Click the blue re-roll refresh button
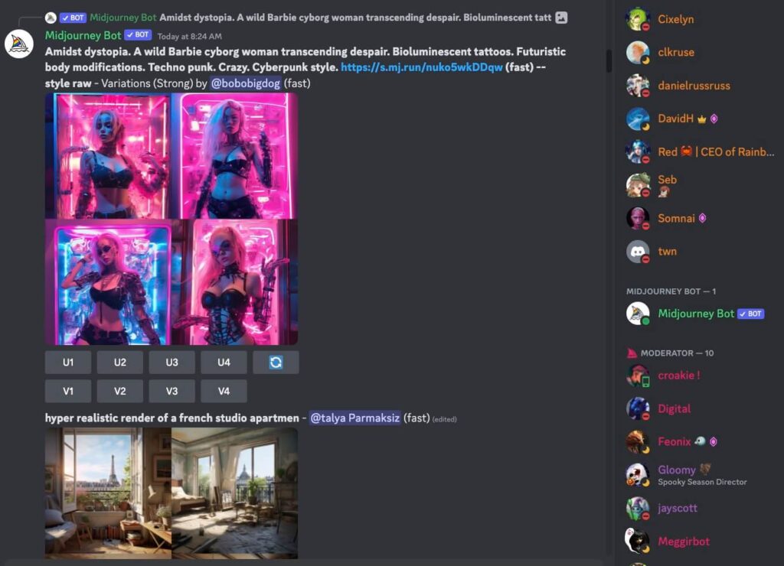 pyautogui.click(x=276, y=363)
